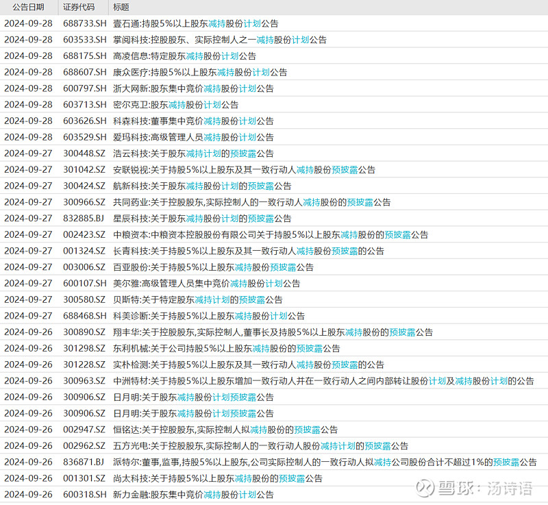Open the 安联锐视 announcement title
Viewport: 548px width, 505px height.
244,169
